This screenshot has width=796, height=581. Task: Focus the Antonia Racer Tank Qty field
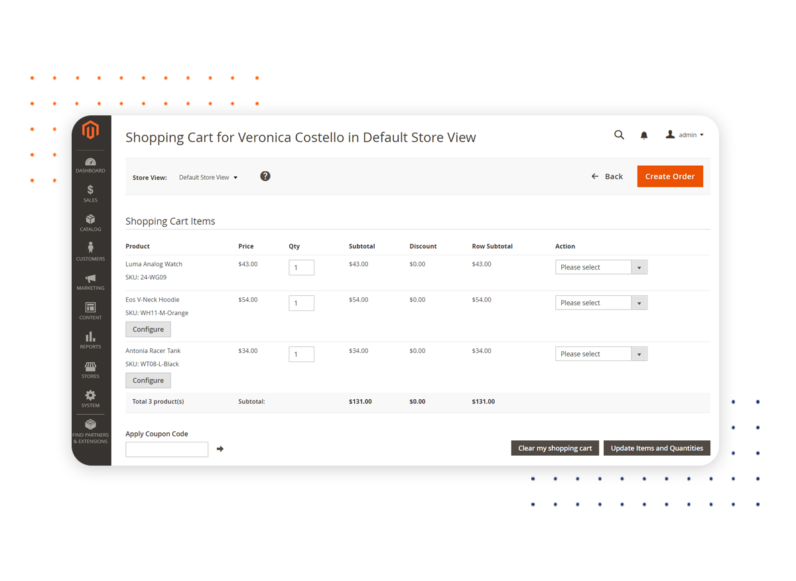pos(301,354)
